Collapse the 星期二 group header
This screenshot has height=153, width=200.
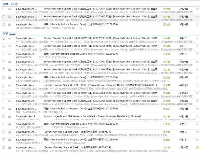tap(7, 4)
